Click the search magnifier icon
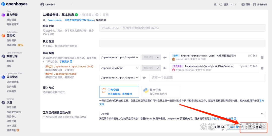 221,5
